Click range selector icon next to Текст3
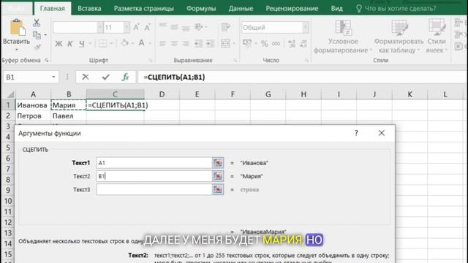 tap(218, 190)
